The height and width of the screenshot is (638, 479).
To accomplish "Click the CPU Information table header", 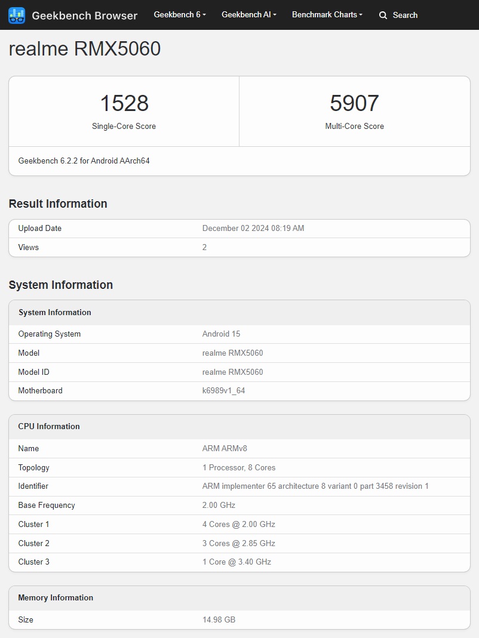I will [x=49, y=427].
